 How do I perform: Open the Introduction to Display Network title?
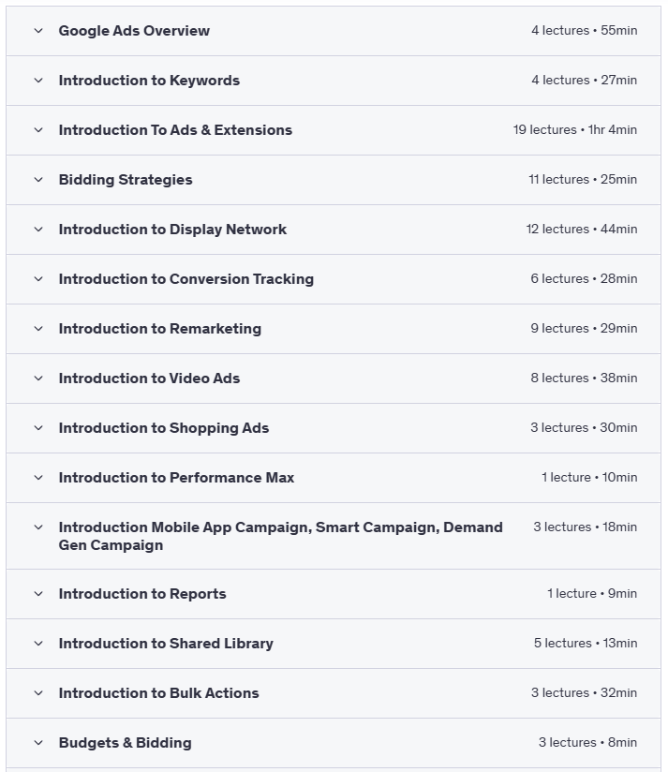pos(172,230)
